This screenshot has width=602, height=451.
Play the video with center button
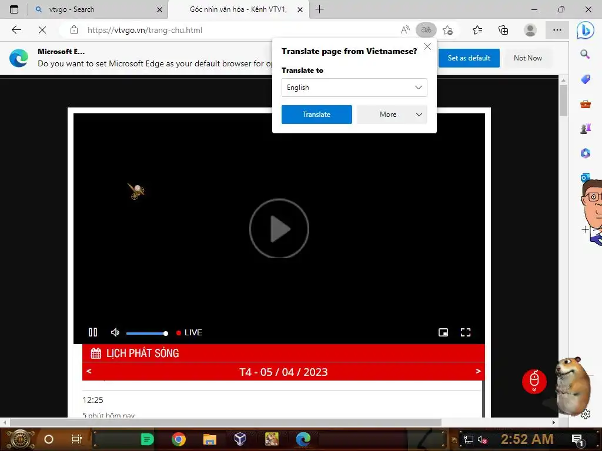(279, 228)
